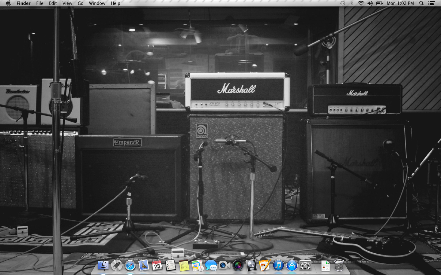Open the Window menu

[x=97, y=3]
